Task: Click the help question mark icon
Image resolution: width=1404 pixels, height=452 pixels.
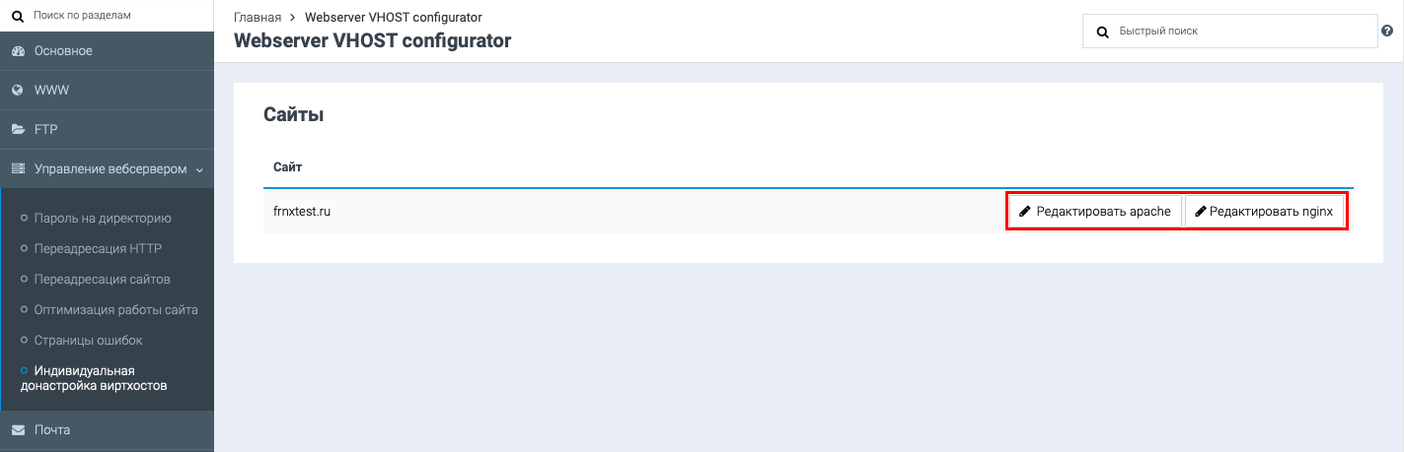Action: 1387,32
